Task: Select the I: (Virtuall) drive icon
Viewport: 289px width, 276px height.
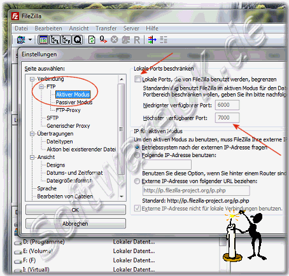Action: [x=18, y=270]
